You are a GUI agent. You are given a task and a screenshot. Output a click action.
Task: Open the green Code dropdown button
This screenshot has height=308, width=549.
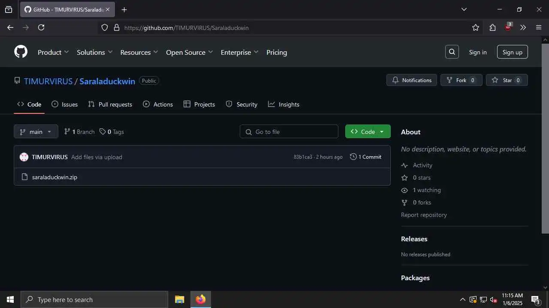coord(368,131)
